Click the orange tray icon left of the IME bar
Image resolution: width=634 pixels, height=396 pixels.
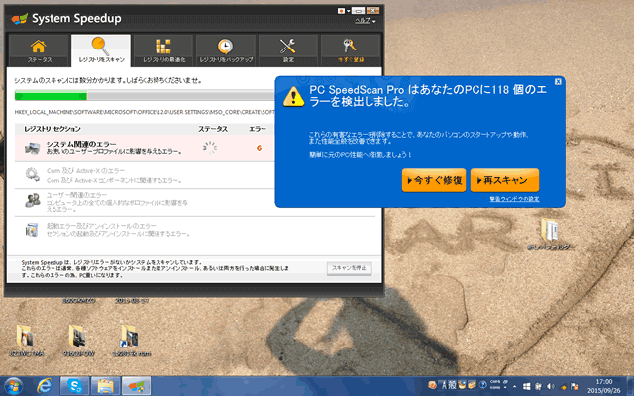point(432,385)
